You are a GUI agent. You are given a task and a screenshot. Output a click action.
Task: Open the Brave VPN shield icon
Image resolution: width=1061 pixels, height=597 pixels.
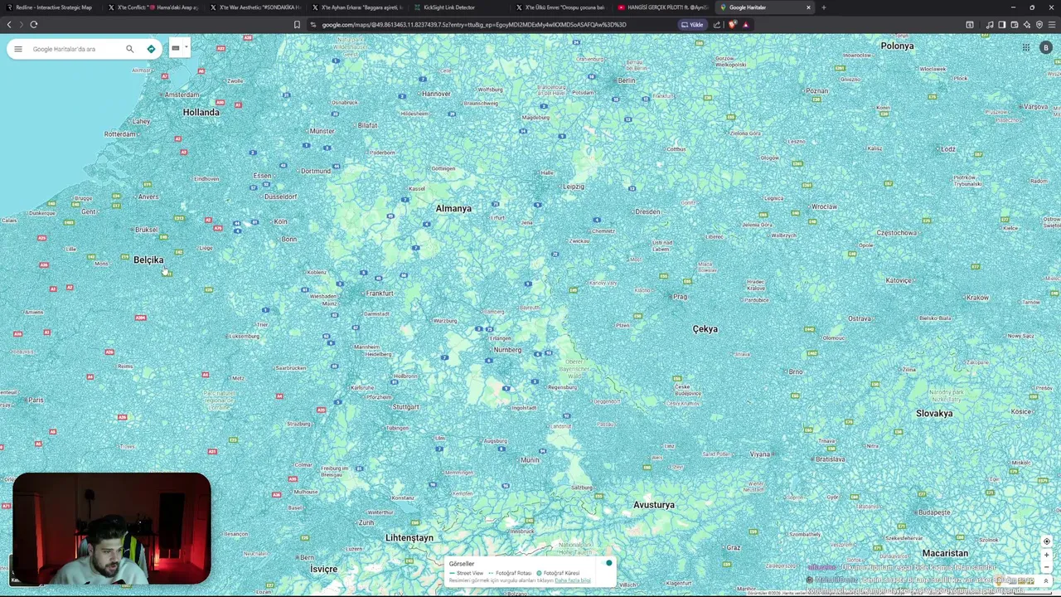point(1039,24)
